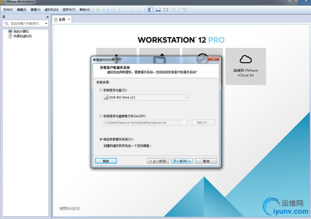
Task: Open the 帮助(H) menu
Action: pyautogui.click(x=85, y=10)
